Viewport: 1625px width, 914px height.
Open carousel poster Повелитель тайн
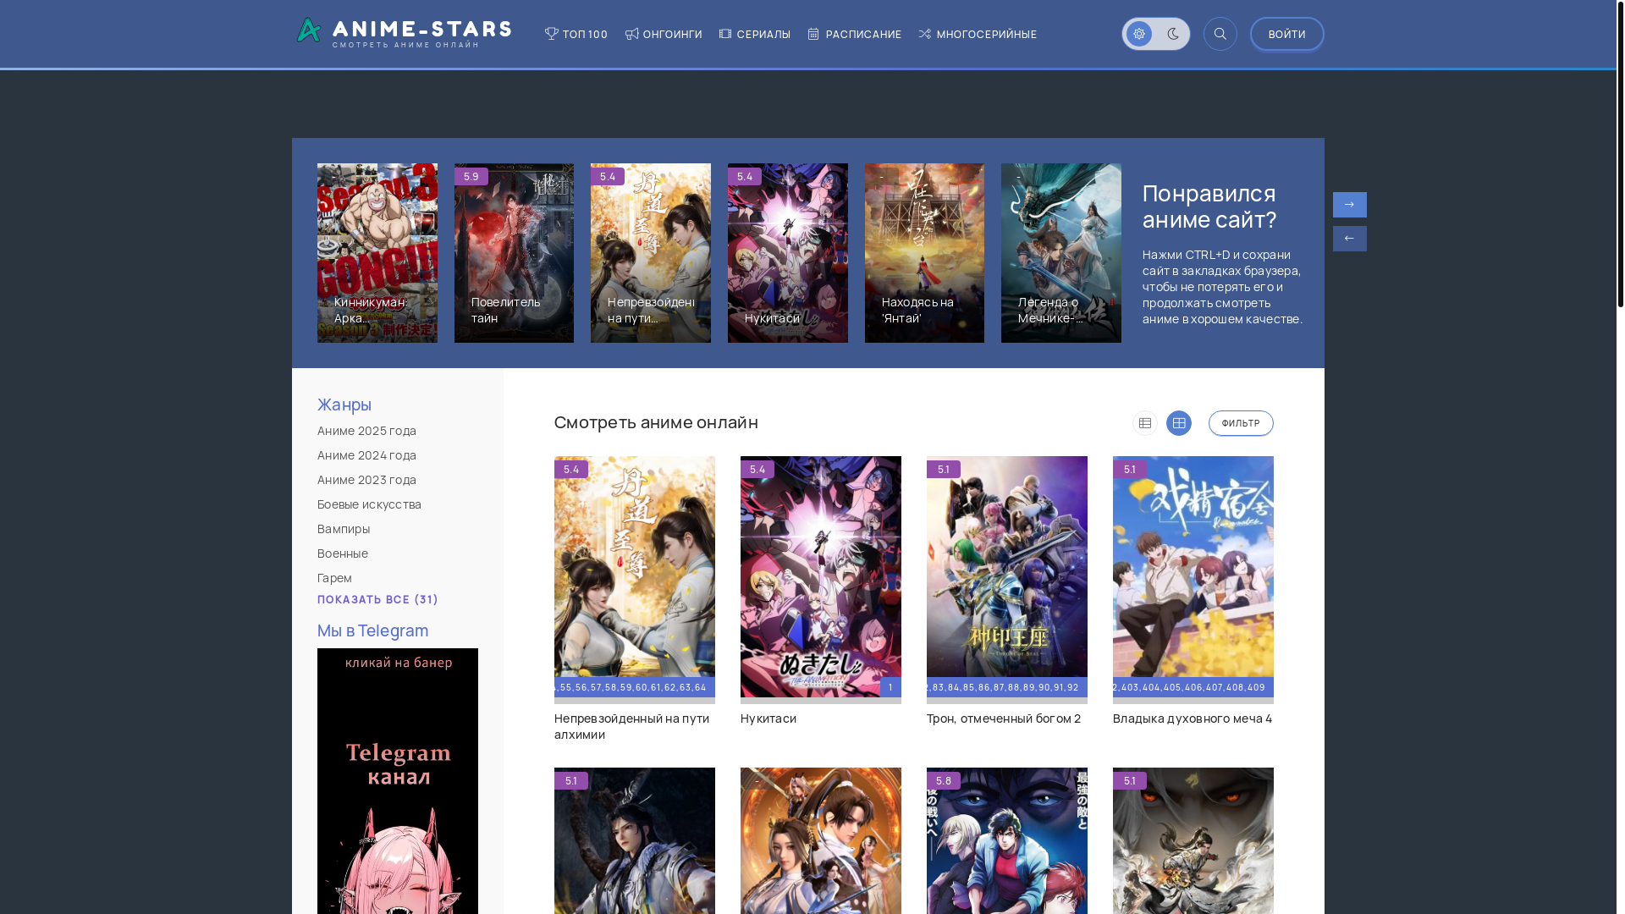pyautogui.click(x=514, y=253)
